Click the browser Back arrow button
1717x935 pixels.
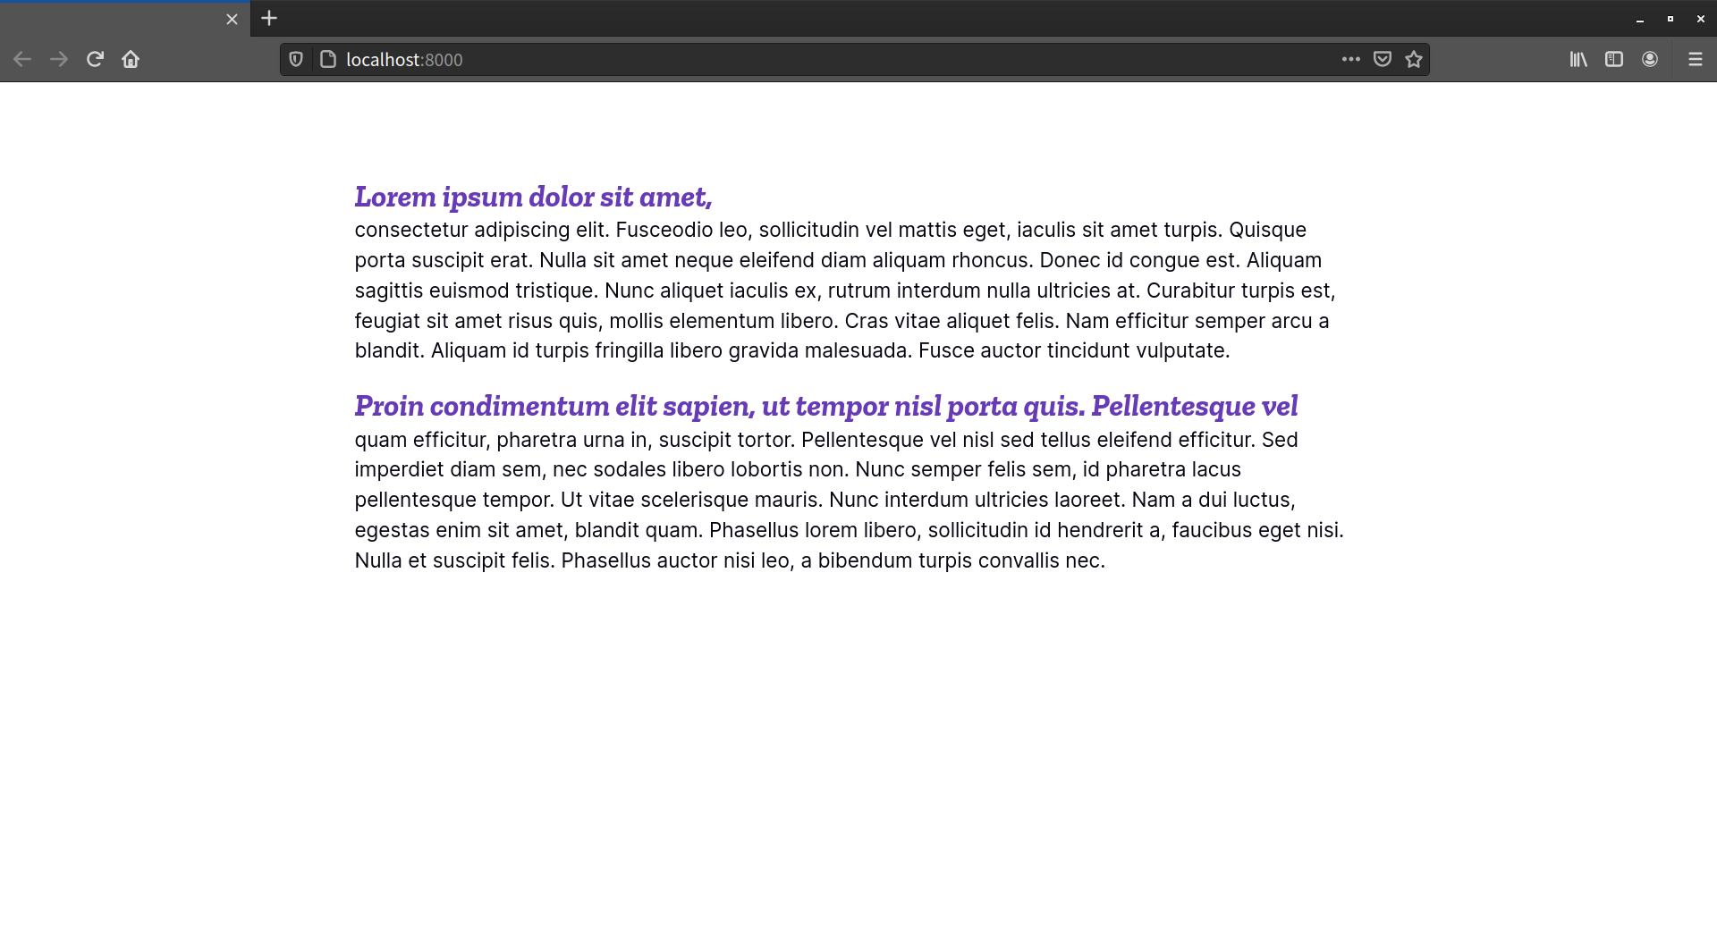[22, 59]
